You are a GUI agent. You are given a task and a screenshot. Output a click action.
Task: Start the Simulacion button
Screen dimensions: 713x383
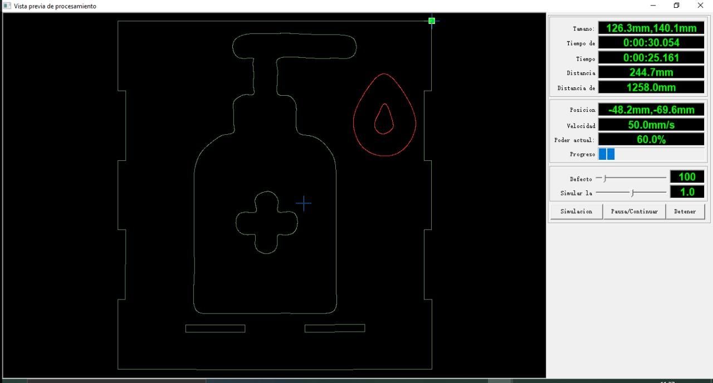click(x=577, y=212)
